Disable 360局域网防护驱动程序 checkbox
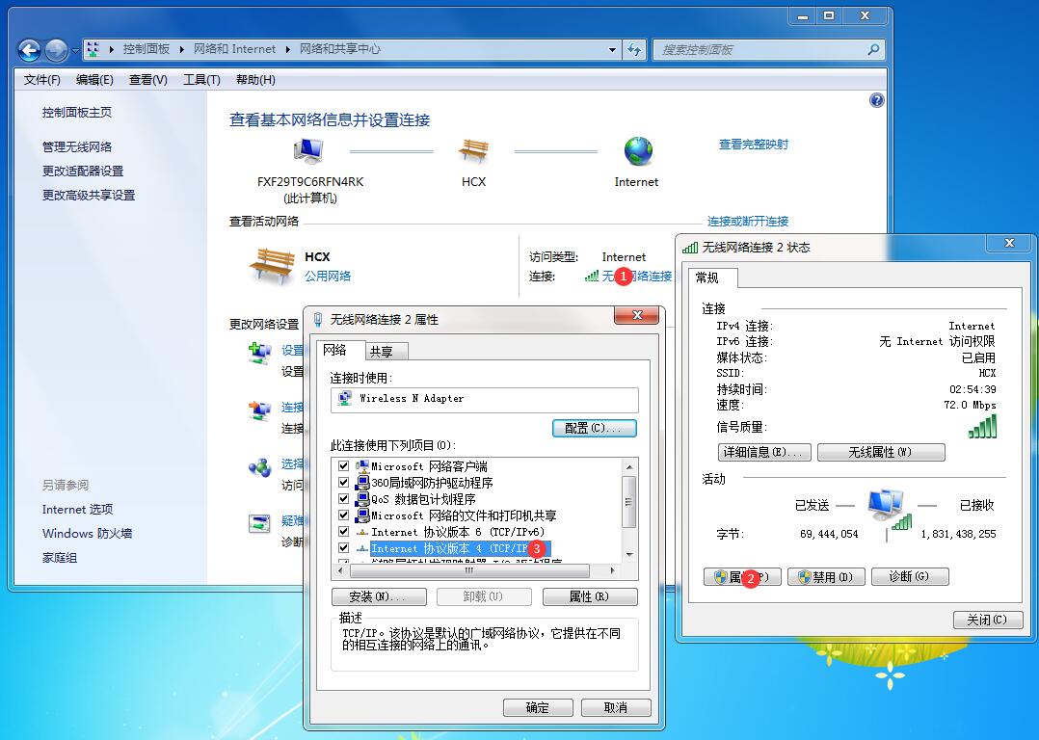 click(x=343, y=482)
